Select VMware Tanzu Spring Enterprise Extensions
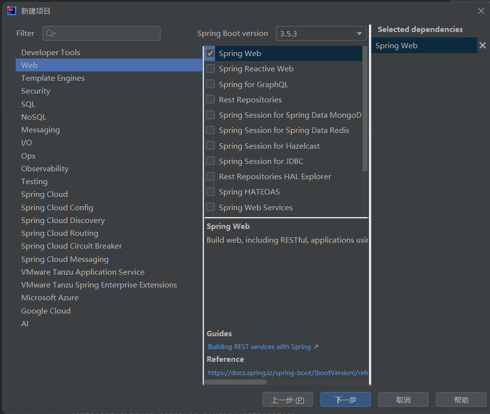 109,285
